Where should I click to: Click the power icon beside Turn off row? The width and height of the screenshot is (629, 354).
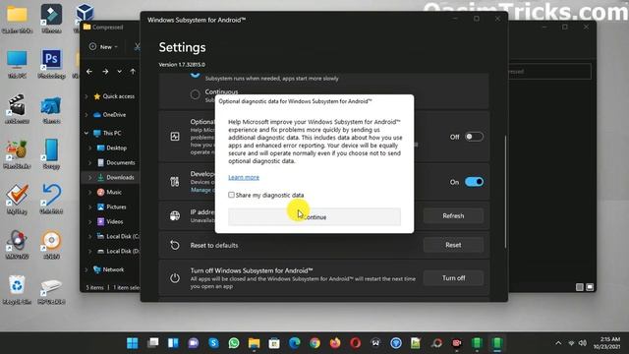175,277
